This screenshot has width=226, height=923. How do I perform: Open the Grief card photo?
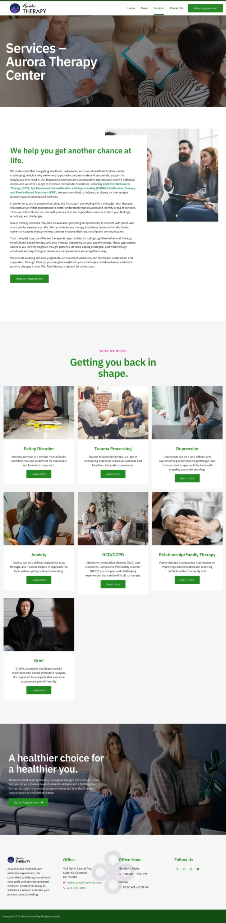39,624
